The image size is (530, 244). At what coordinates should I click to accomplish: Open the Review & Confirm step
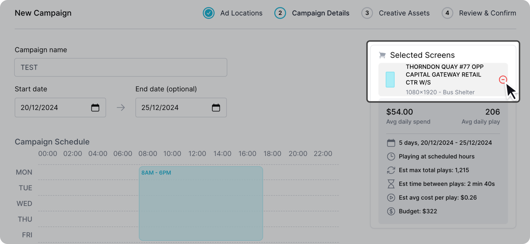click(x=487, y=13)
